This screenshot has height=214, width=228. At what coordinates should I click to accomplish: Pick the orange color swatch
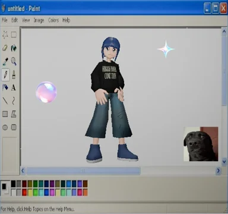pos(85,193)
